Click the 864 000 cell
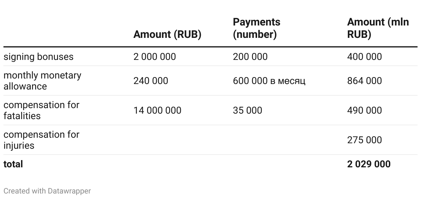This screenshot has height=199, width=421. coord(364,81)
